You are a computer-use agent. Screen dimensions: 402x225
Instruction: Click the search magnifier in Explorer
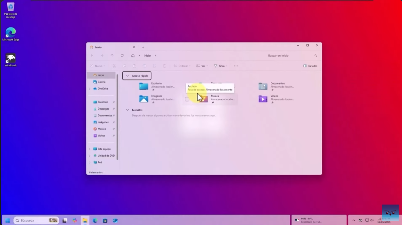tap(316, 56)
